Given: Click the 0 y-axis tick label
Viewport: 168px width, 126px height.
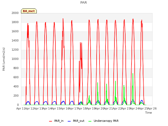Looking at the screenshot, I should (18, 105).
